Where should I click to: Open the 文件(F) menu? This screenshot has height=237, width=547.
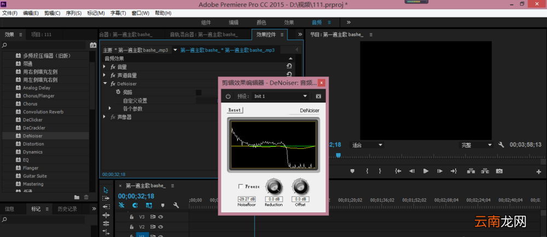point(10,13)
